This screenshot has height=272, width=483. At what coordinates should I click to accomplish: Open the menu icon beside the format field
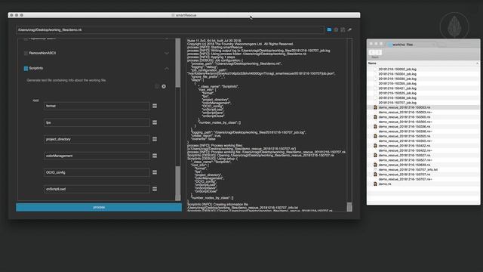click(x=155, y=106)
